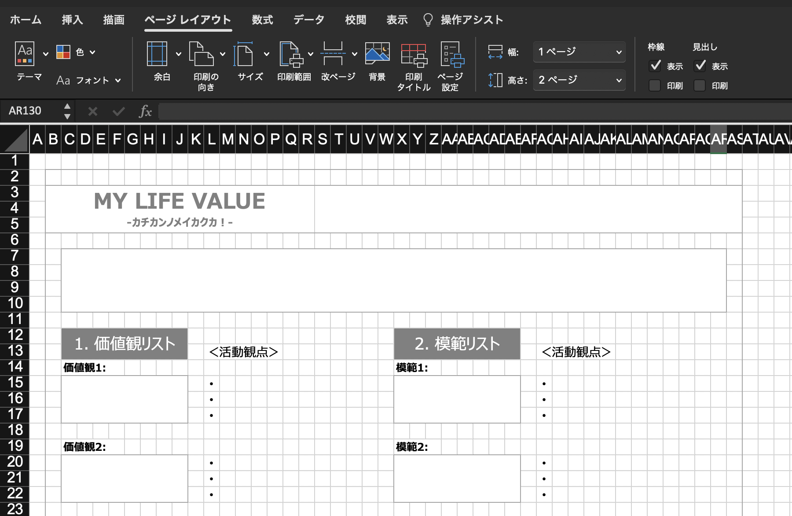Image resolution: width=792 pixels, height=516 pixels.
Task: Expand the フォント theme fonts dropdown
Action: click(x=88, y=80)
